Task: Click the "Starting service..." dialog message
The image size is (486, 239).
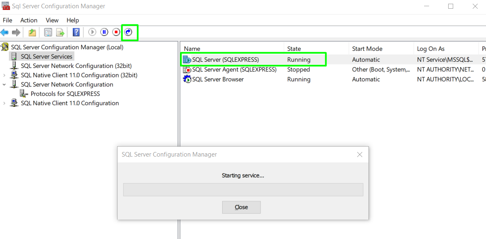Action: pos(243,176)
